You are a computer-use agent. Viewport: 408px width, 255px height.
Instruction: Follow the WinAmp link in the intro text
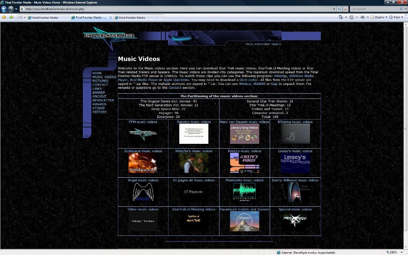tap(280, 76)
